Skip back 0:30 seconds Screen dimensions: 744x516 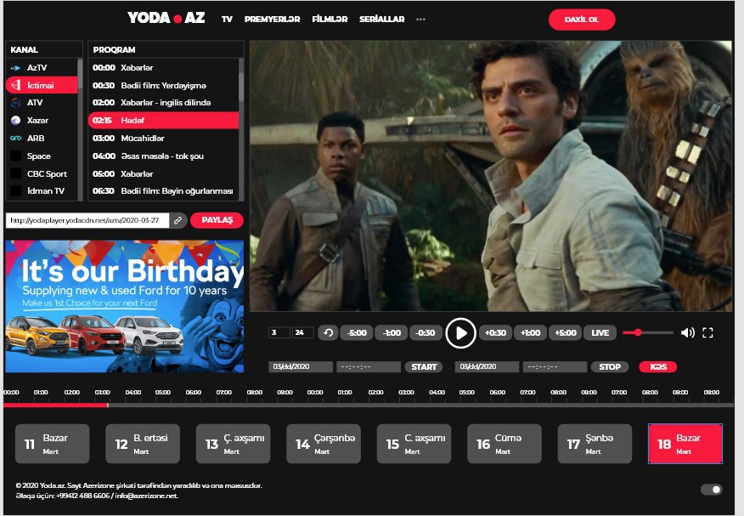(x=426, y=332)
